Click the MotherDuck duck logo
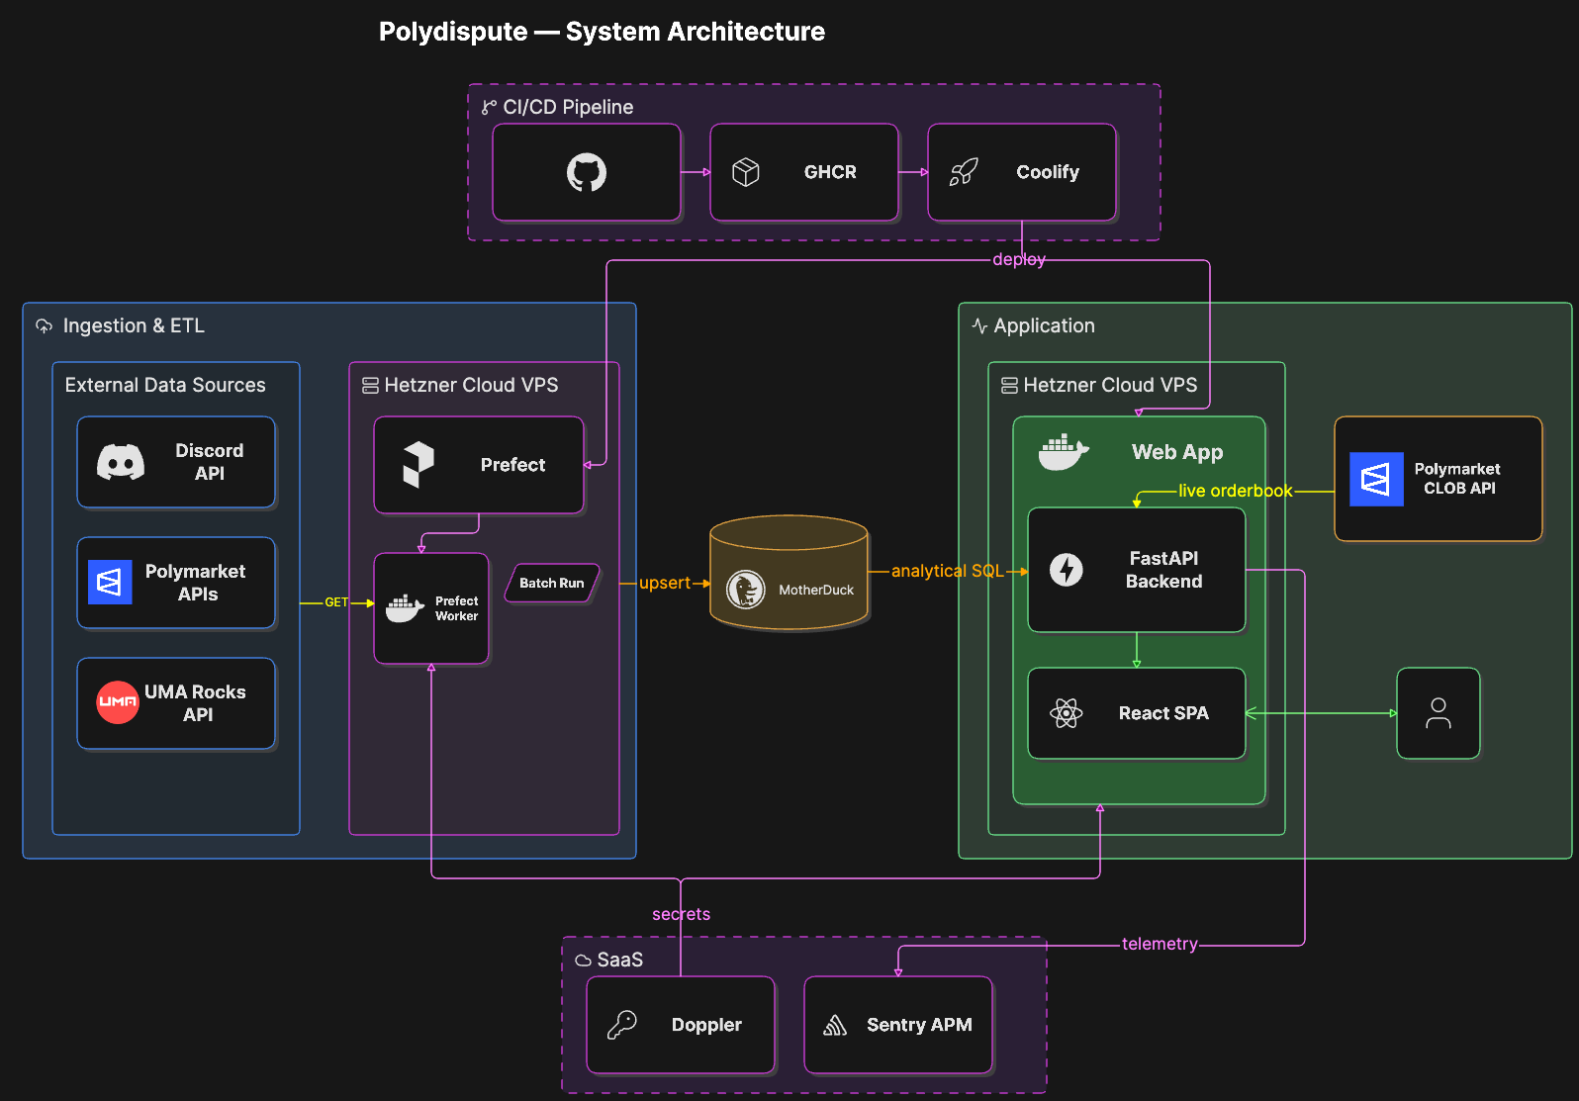1579x1101 pixels. pos(746,590)
